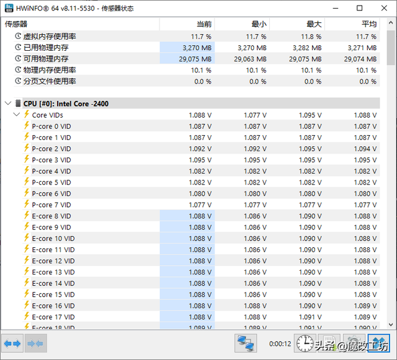This screenshot has width=397, height=360.
Task: Click the current value 29,075 MB
Action: point(195,59)
